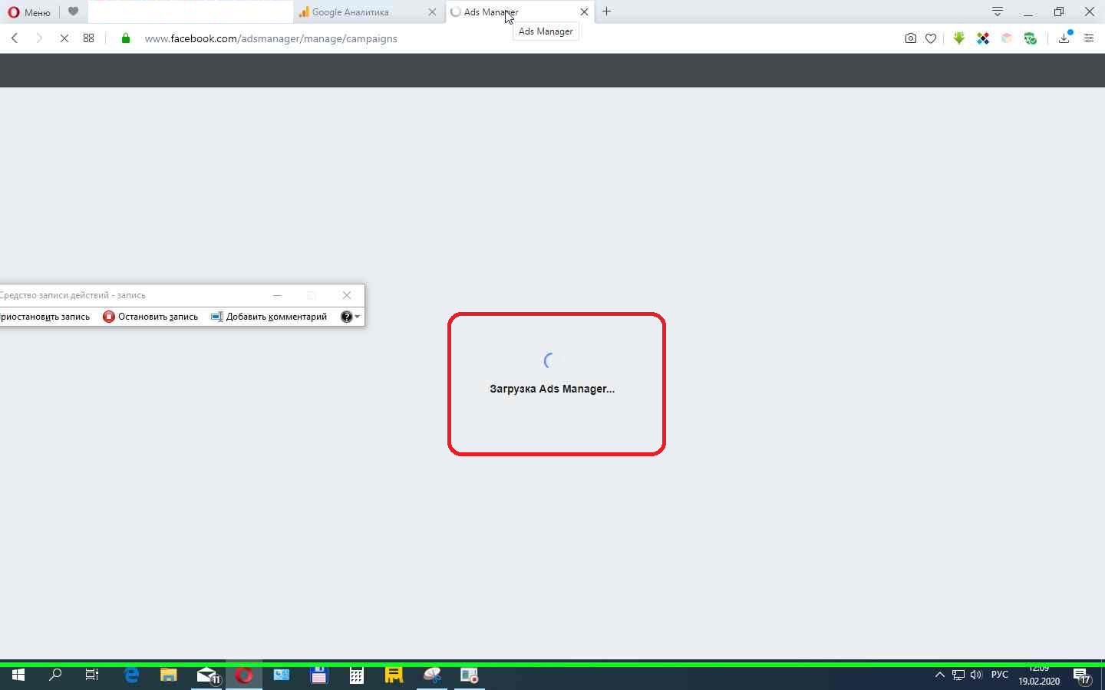The height and width of the screenshot is (690, 1105).
Task: Open the tab list menu icon
Action: point(997,11)
